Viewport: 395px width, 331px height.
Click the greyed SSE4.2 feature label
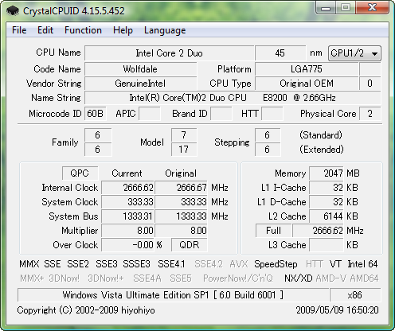pyautogui.click(x=209, y=264)
